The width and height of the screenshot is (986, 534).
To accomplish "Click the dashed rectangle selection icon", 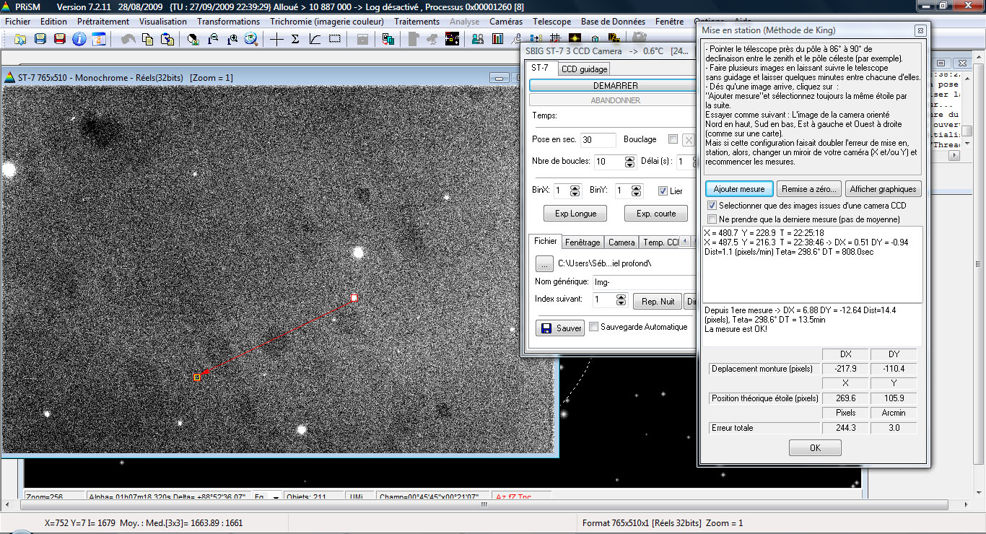I will click(334, 39).
